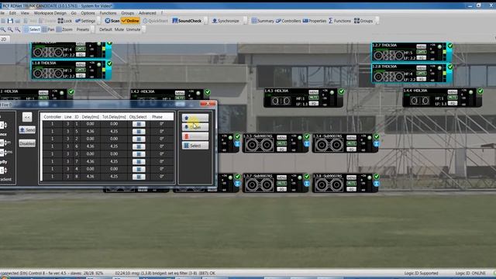This screenshot has width=496, height=279.
Task: Toggle MUTE on the 1.2.7 THDL50A speaker
Action: click(421, 52)
